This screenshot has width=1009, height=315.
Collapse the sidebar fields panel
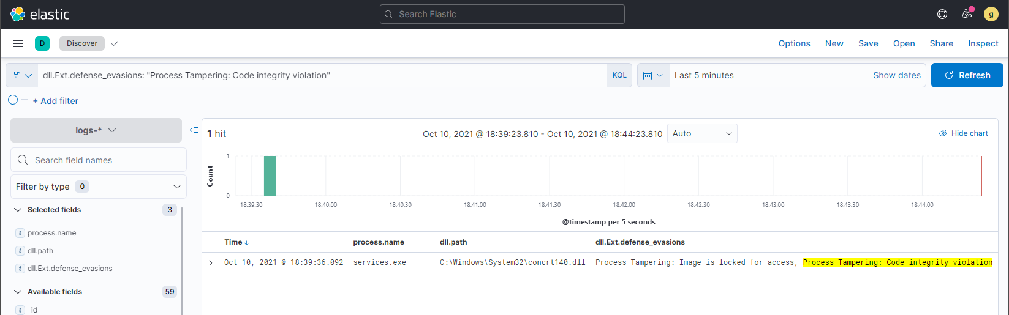pos(194,130)
